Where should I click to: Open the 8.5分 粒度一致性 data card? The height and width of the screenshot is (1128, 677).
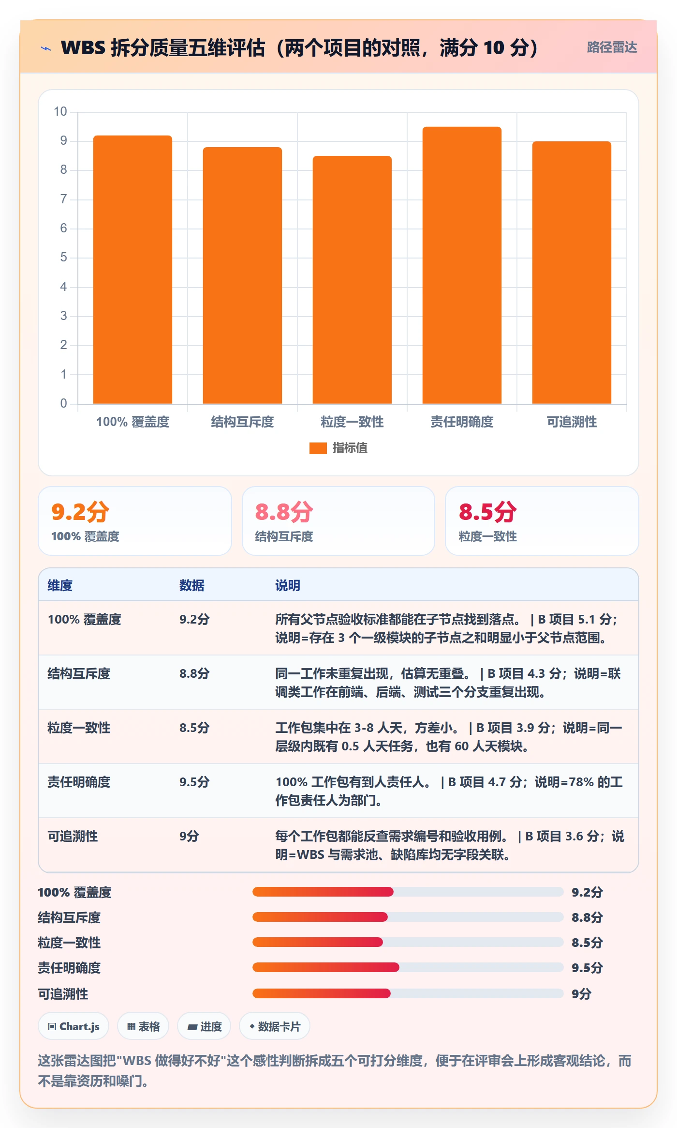tap(542, 521)
